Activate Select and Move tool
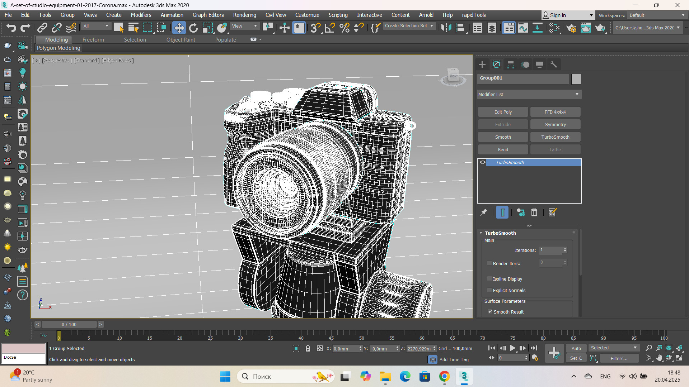689x387 pixels. [179, 28]
